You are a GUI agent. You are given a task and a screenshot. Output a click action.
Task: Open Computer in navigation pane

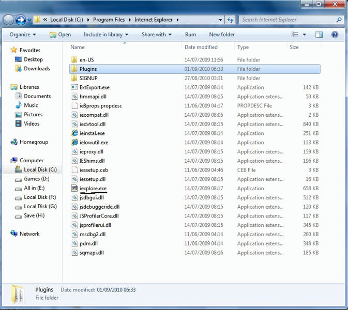[x=32, y=160]
